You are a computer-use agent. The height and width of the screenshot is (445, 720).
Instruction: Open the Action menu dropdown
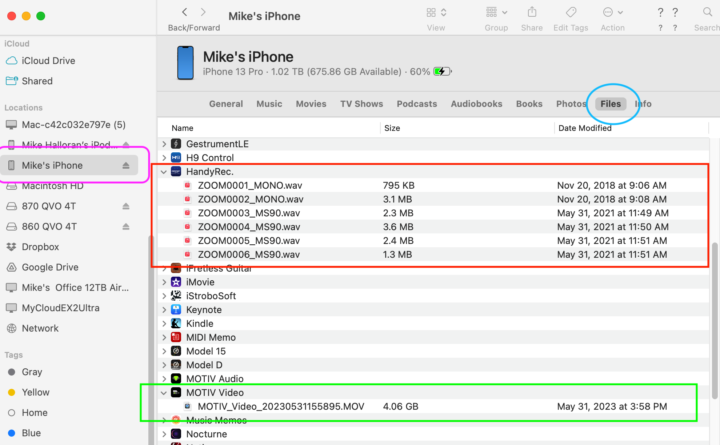(x=613, y=12)
